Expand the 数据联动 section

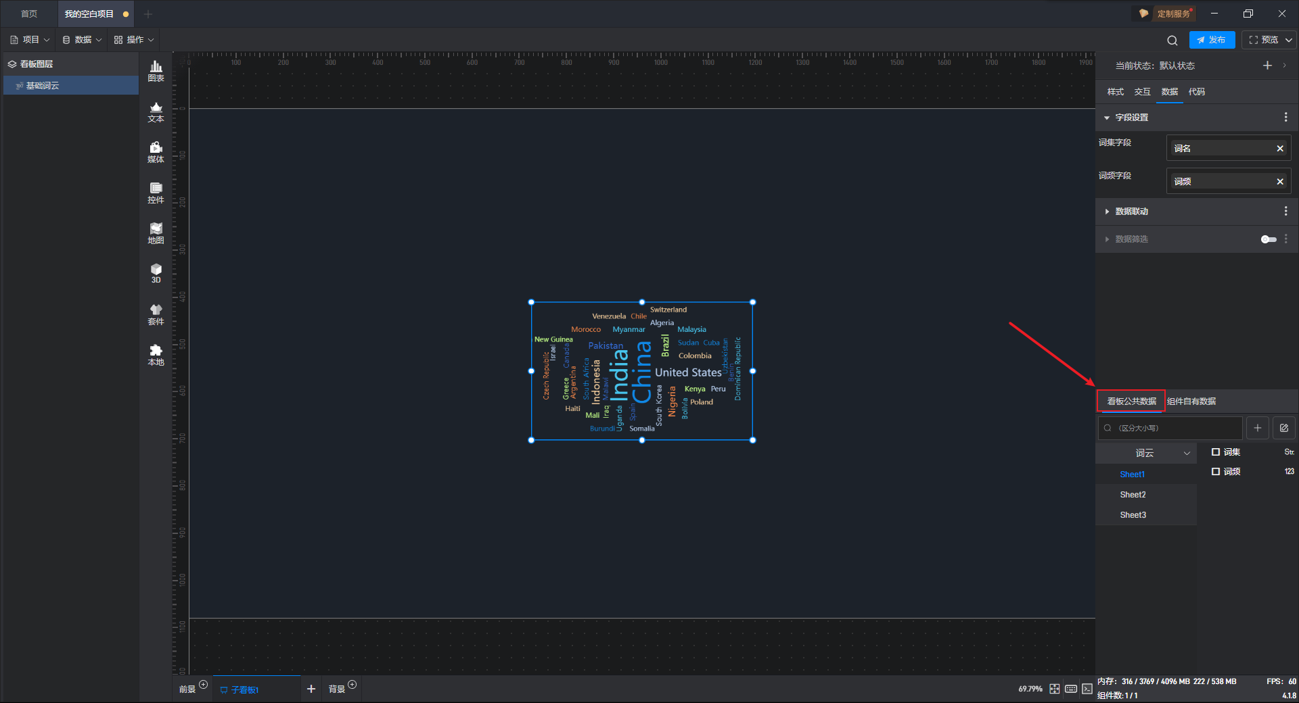(1107, 212)
